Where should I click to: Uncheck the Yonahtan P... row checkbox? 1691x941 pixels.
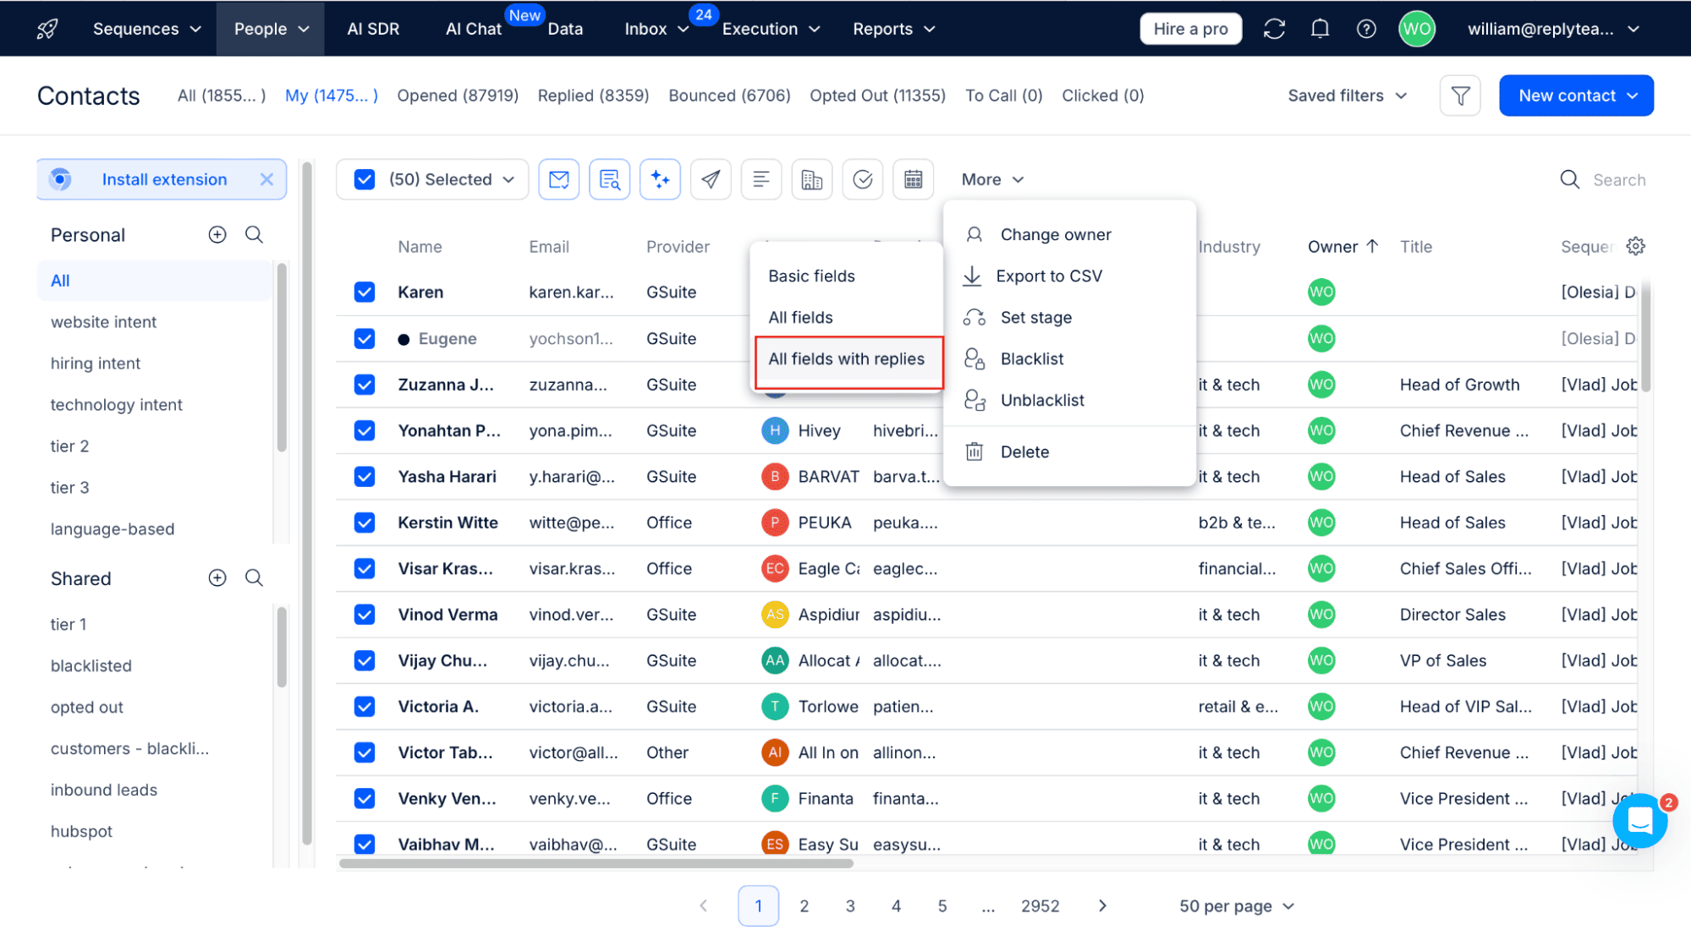[365, 430]
